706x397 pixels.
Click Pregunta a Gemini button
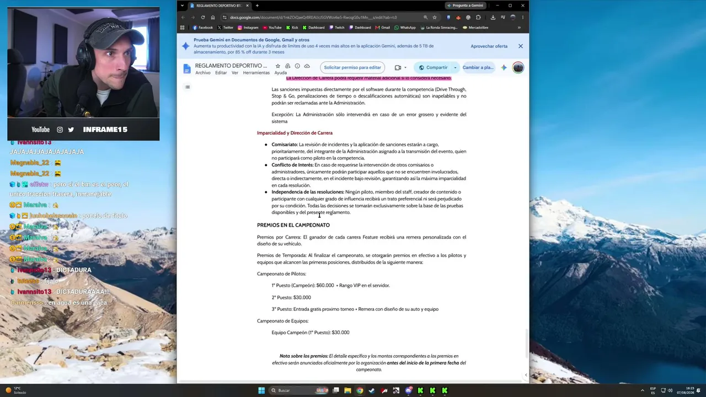[x=466, y=6]
